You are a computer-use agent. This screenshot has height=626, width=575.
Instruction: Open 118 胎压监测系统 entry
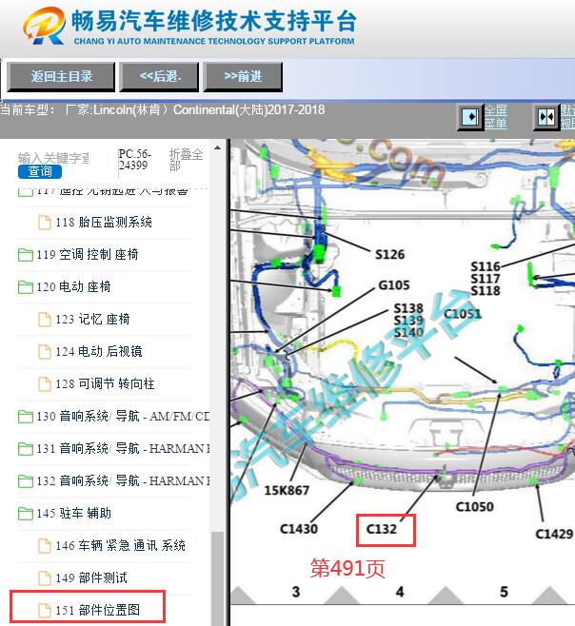(104, 222)
